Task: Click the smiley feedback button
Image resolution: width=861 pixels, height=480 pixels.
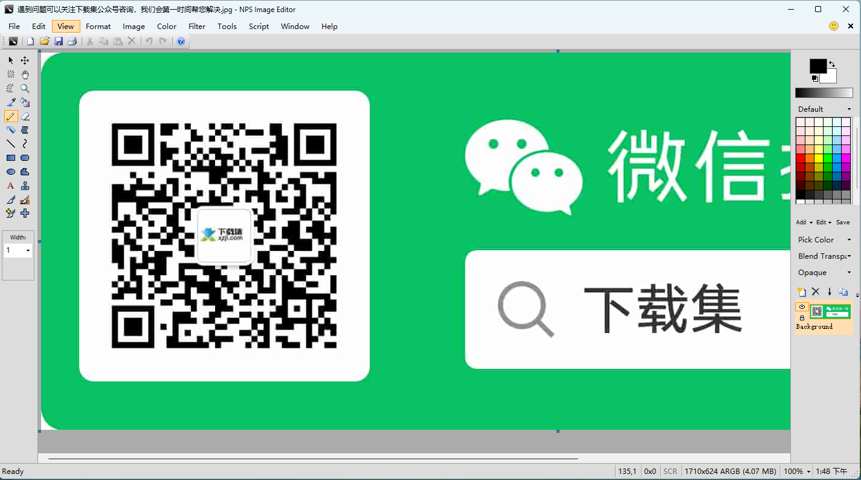Action: pyautogui.click(x=834, y=26)
